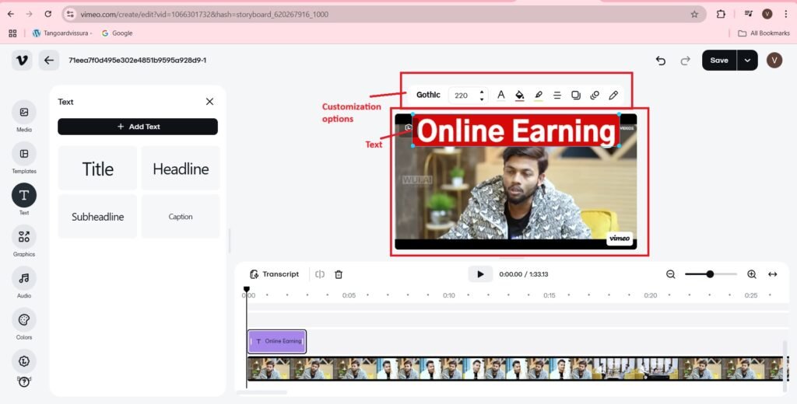Viewport: 797px width, 404px height.
Task: Play the video preview
Action: tap(480, 274)
